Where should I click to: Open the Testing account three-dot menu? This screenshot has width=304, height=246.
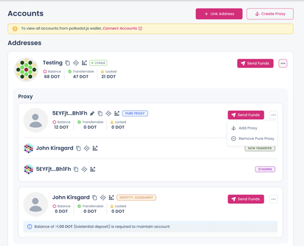[283, 64]
